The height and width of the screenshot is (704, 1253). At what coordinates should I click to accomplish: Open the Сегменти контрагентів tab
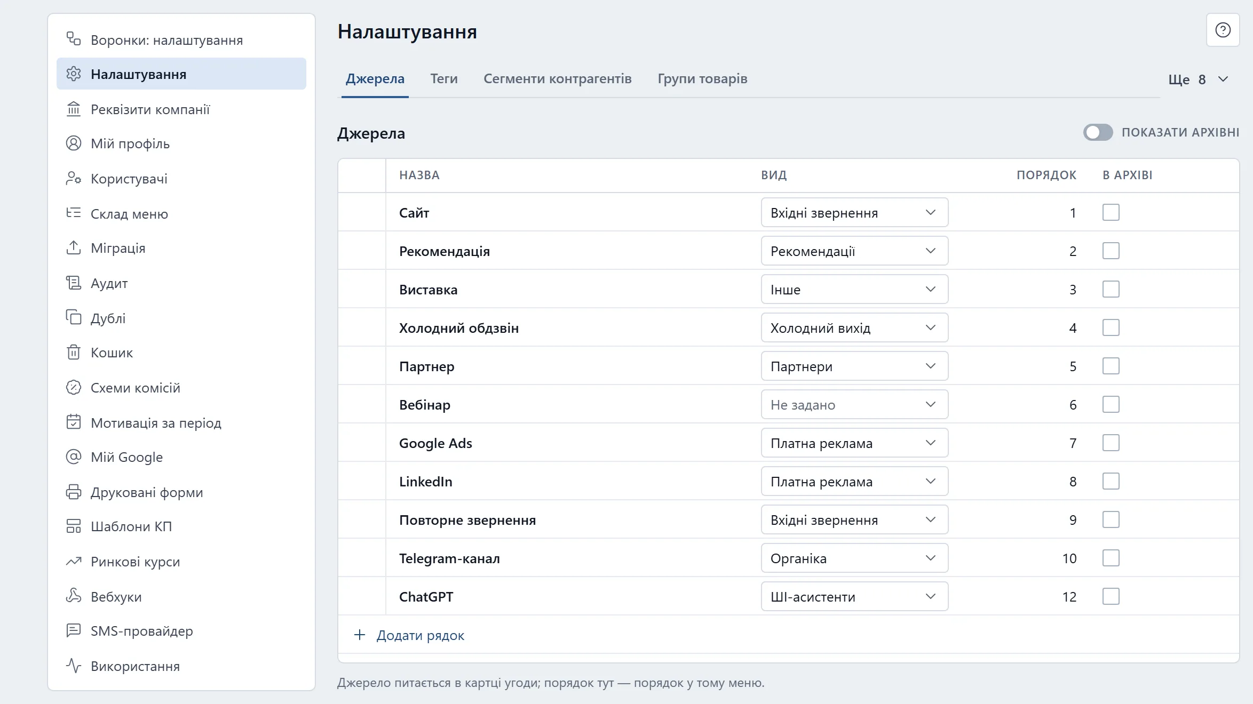coord(557,79)
